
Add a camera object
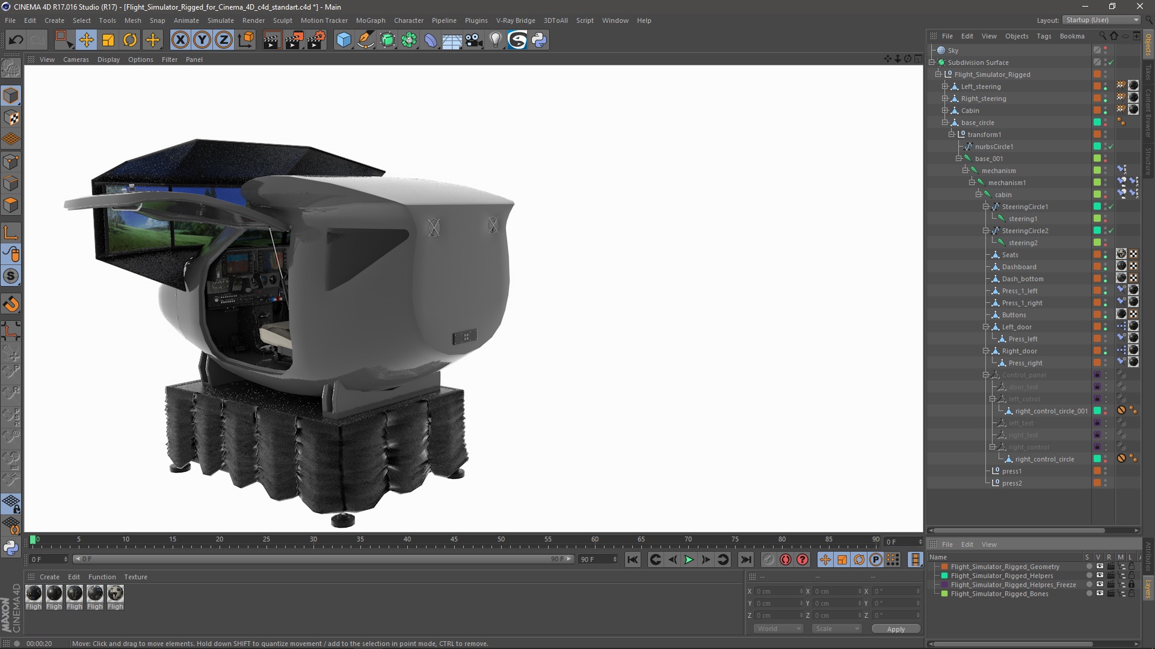[x=474, y=40]
